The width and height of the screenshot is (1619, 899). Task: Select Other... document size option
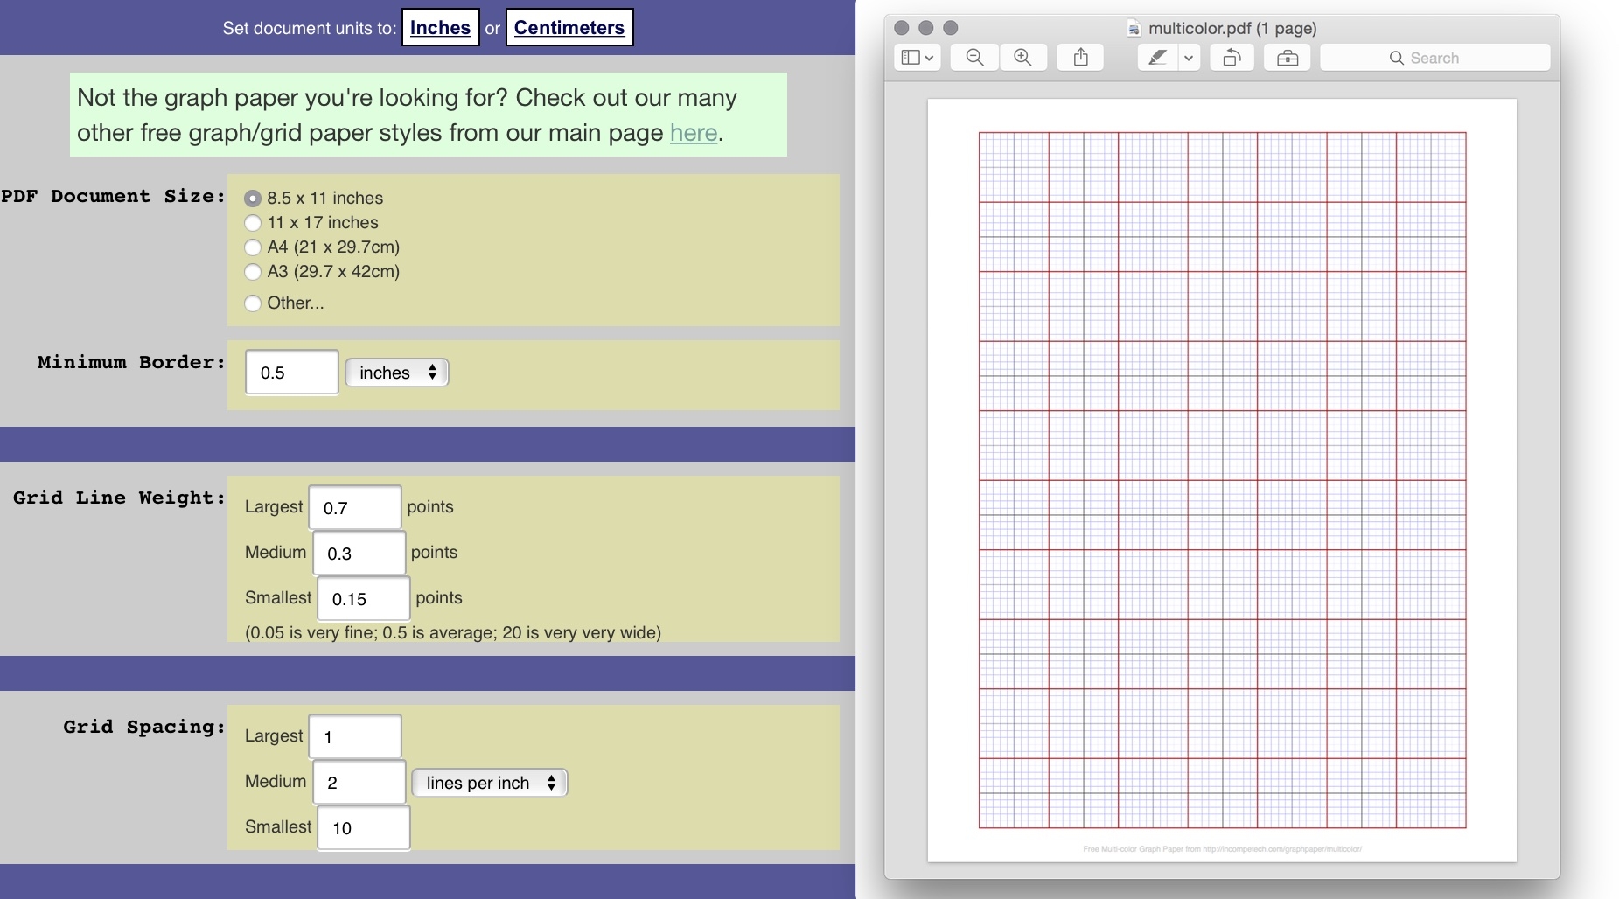pos(253,303)
